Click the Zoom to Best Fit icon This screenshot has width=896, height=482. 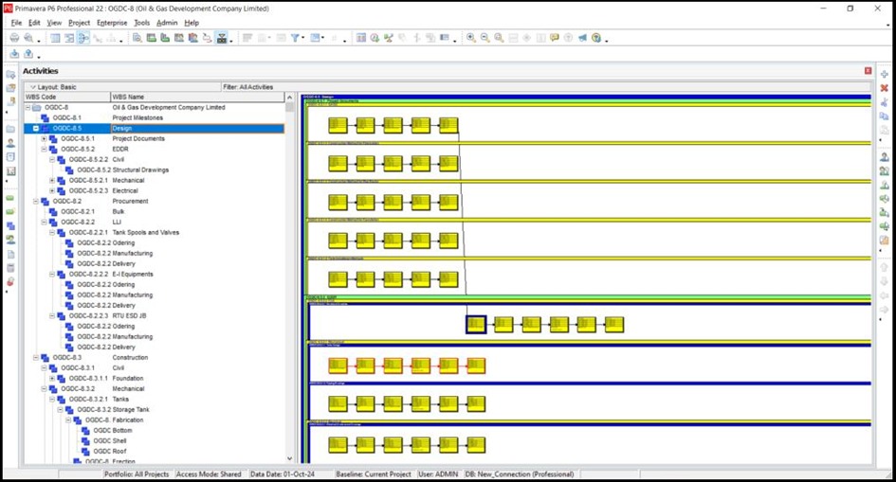tap(499, 38)
